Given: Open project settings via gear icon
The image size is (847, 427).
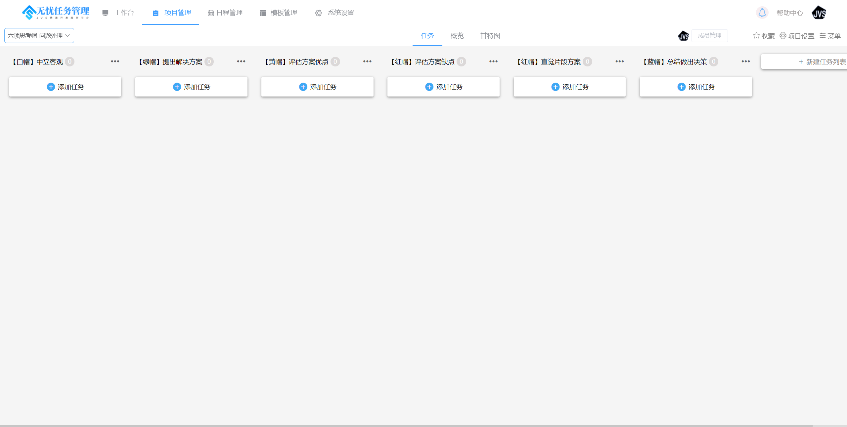Looking at the screenshot, I should coord(783,36).
